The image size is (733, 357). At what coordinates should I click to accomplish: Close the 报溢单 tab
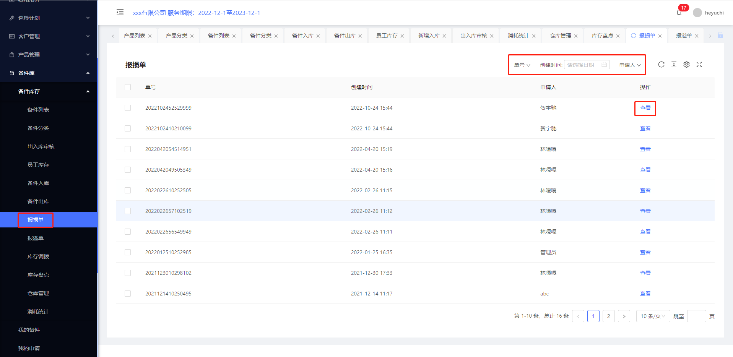point(697,36)
